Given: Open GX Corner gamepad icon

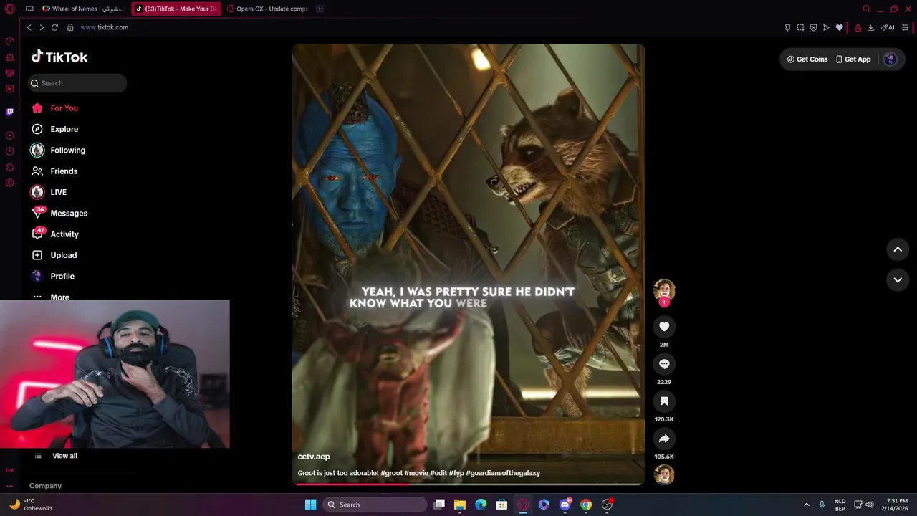Looking at the screenshot, I should pos(29,9).
